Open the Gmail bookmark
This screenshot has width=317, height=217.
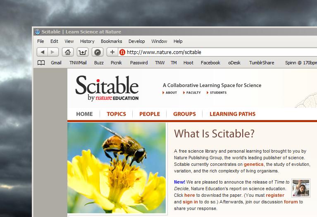[56, 63]
